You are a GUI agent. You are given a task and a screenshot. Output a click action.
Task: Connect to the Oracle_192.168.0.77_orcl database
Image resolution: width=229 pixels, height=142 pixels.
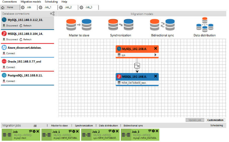pos(9,67)
